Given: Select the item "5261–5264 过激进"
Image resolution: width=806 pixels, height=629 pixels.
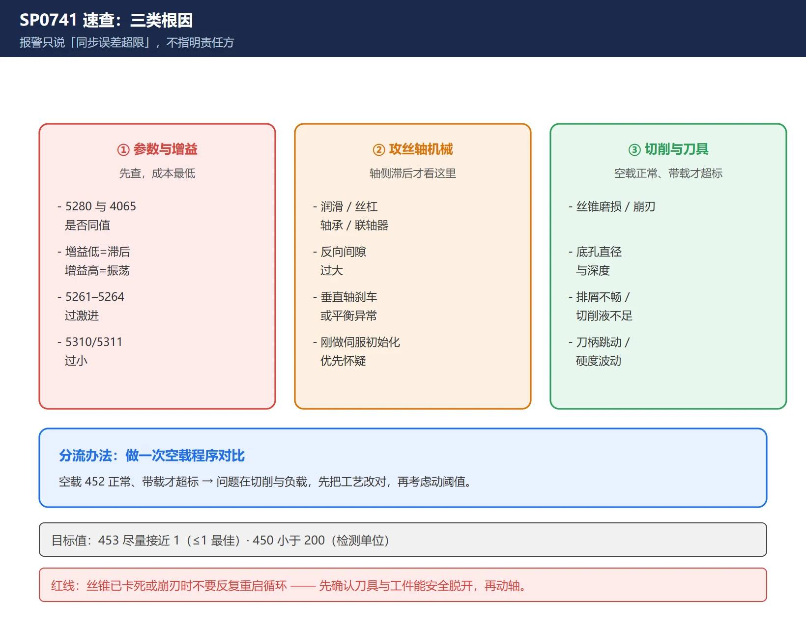Looking at the screenshot, I should click(x=91, y=306).
